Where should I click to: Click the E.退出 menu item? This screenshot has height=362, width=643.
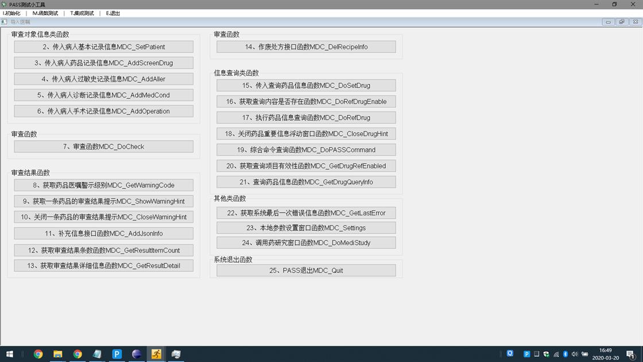pyautogui.click(x=113, y=13)
